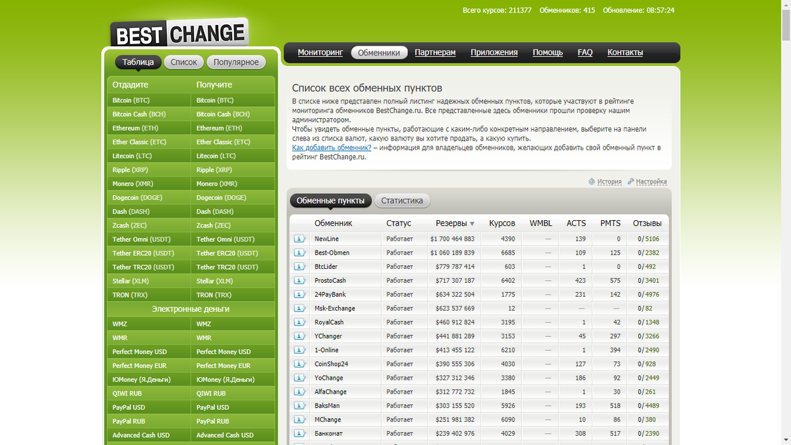Screen dimensions: 791x445
Task: Open info icon for YChanger exchanger
Action: tap(300, 336)
